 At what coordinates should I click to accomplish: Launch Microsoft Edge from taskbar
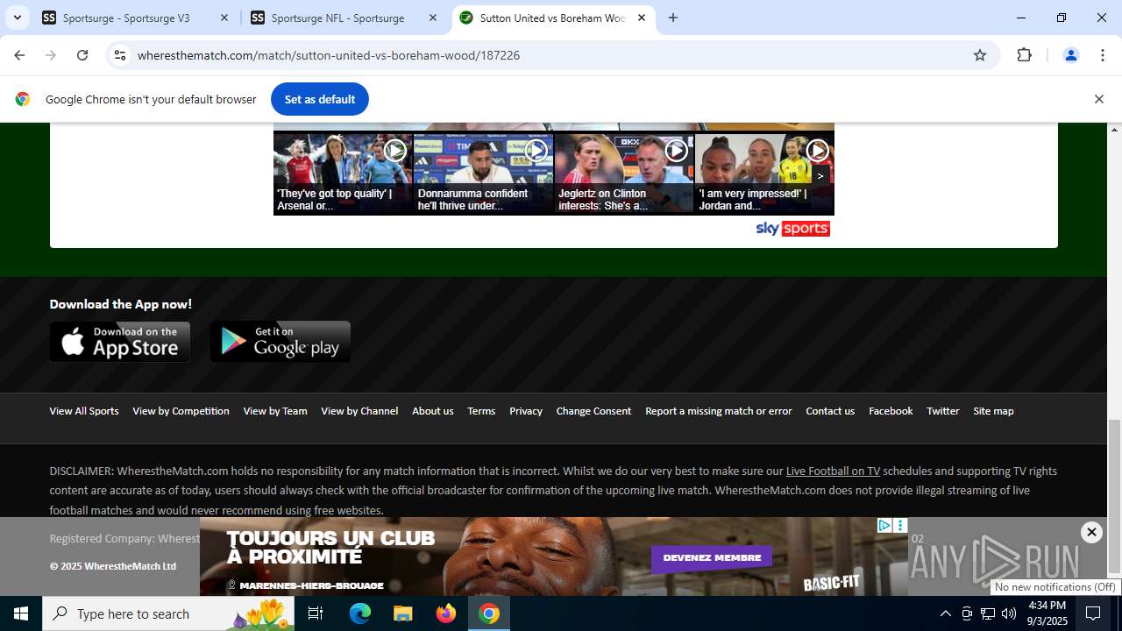[360, 613]
